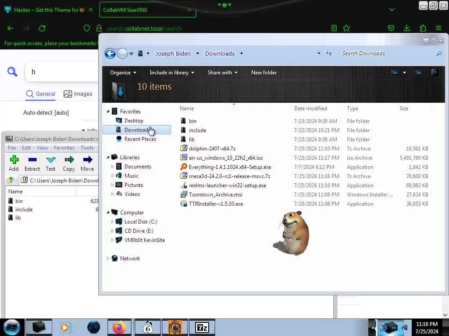Collapse the Libraries tree group
The width and height of the screenshot is (449, 336).
pyautogui.click(x=108, y=157)
